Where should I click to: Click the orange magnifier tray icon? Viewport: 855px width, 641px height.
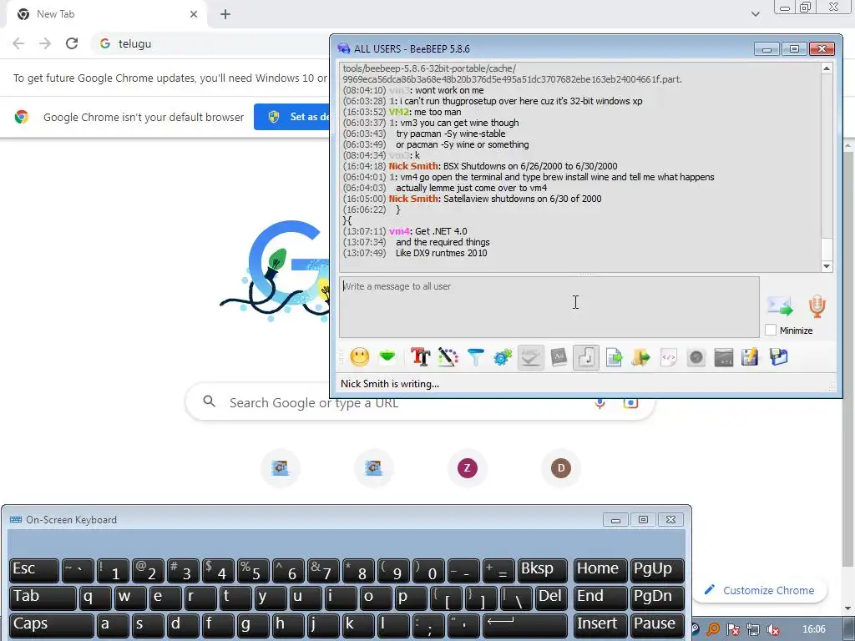pyautogui.click(x=713, y=629)
